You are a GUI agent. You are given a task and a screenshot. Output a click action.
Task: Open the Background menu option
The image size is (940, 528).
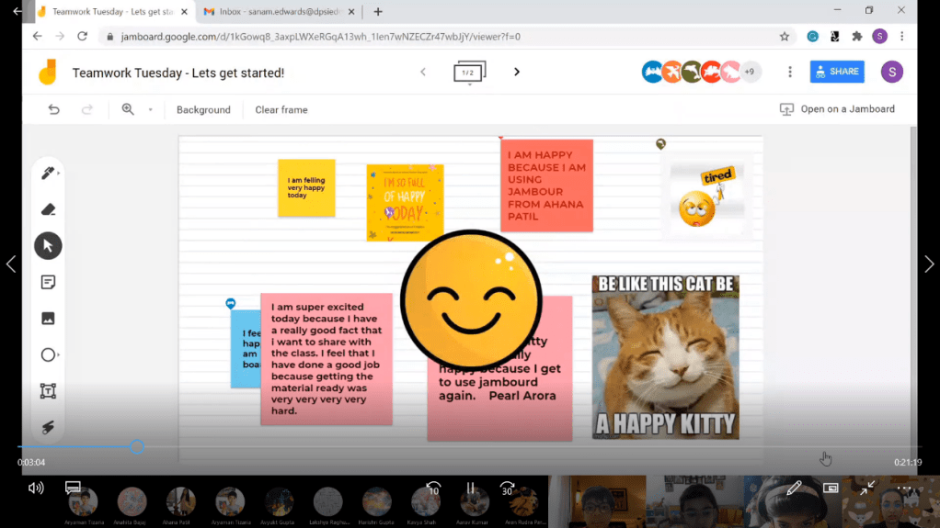(203, 109)
